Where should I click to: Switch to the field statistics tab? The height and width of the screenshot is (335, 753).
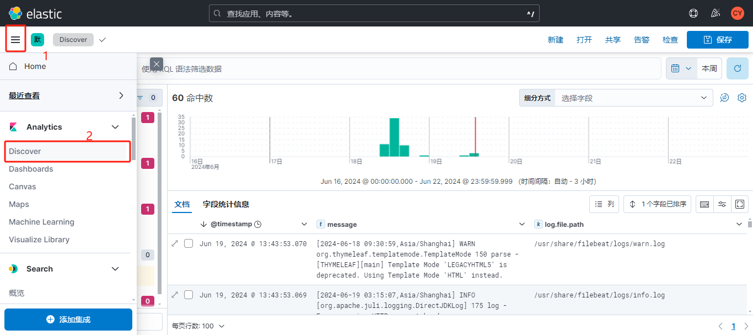[x=226, y=204]
